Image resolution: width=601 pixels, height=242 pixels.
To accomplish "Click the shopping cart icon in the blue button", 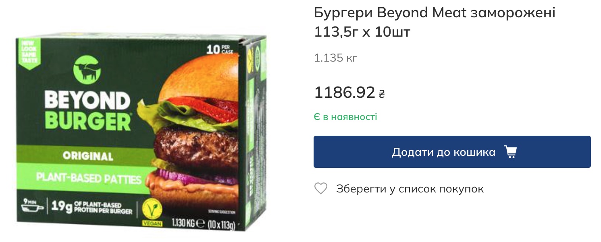I will 510,152.
